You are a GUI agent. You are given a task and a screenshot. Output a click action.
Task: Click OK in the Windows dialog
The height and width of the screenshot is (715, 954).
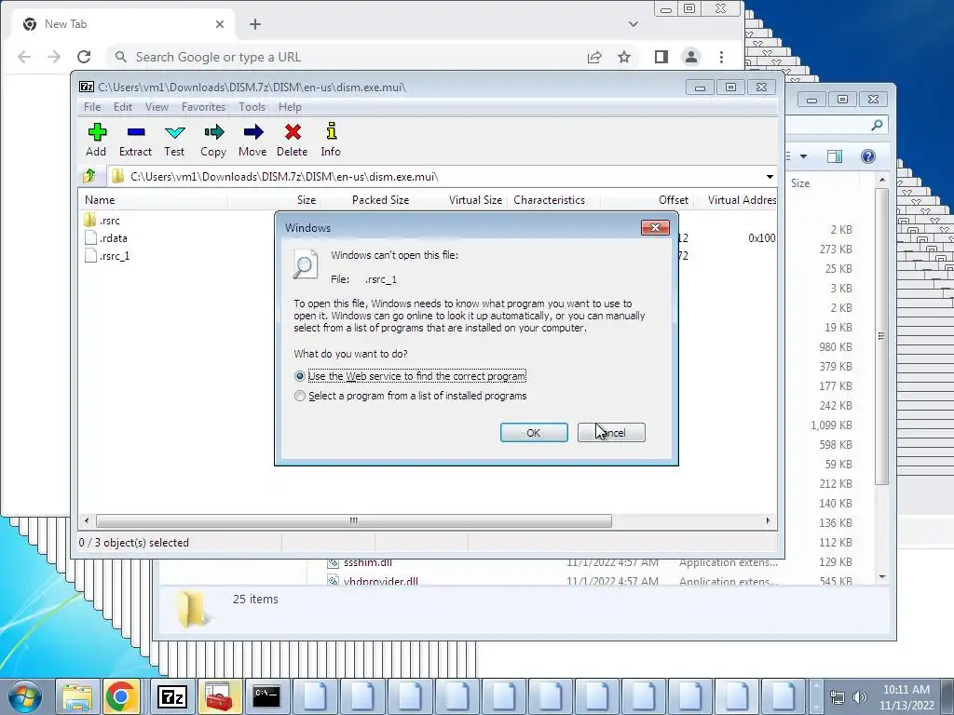pos(534,432)
